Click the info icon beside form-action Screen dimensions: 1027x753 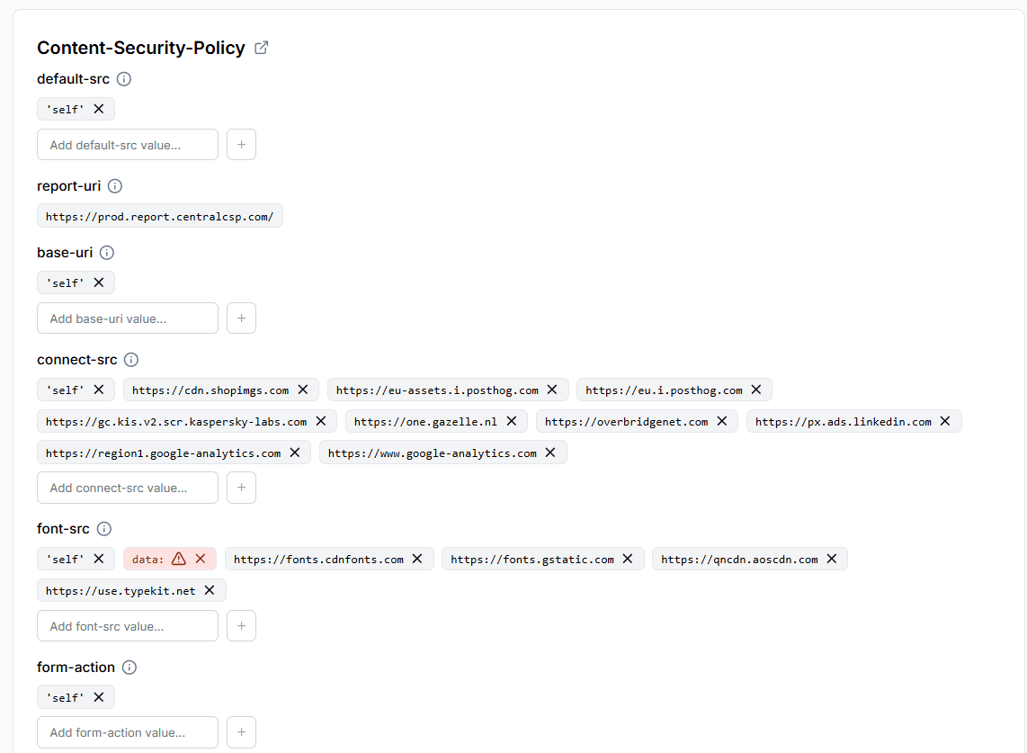tap(129, 668)
